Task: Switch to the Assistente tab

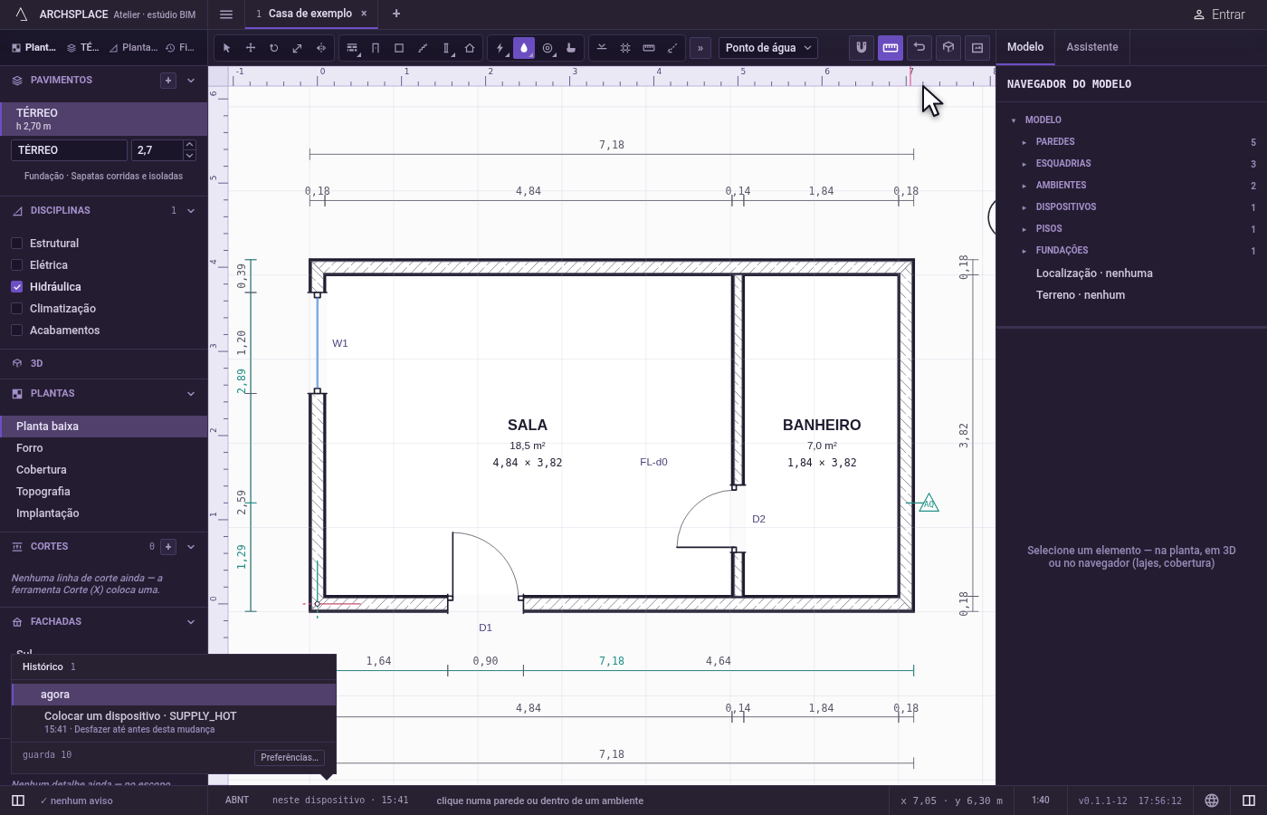Action: pyautogui.click(x=1091, y=47)
